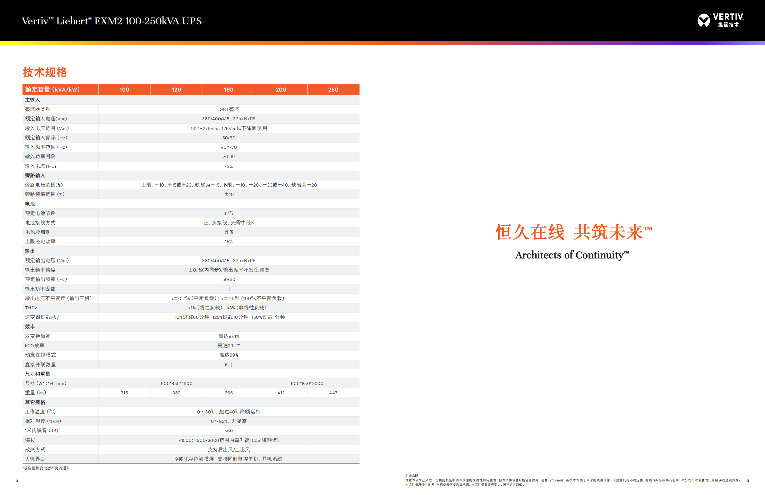Click the '100' capacity column header
This screenshot has width=765, height=495.
tap(124, 90)
